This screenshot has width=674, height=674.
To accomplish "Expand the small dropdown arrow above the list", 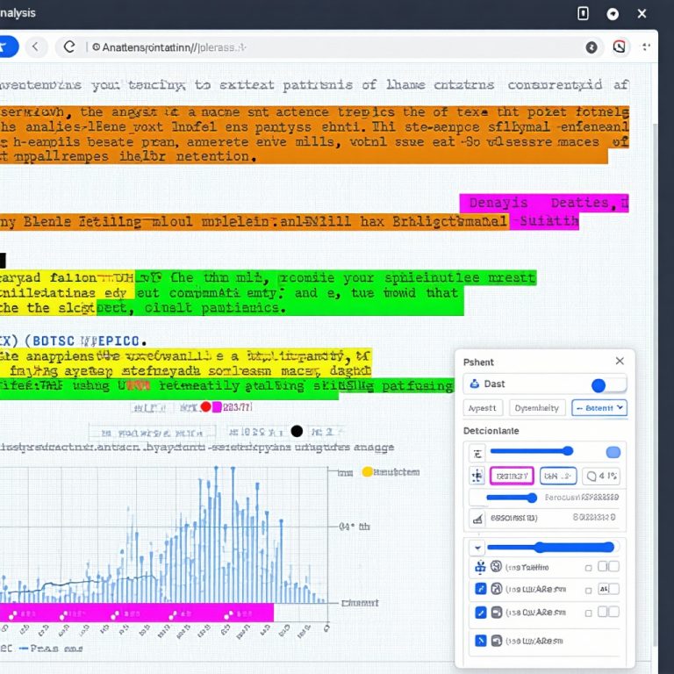I will (x=477, y=548).
